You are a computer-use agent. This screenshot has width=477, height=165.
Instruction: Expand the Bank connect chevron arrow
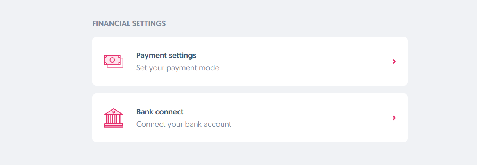pos(394,118)
